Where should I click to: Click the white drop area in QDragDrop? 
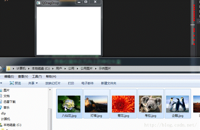pos(69,31)
